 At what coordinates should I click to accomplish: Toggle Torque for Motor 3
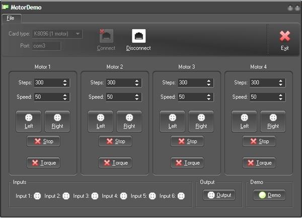(x=187, y=163)
